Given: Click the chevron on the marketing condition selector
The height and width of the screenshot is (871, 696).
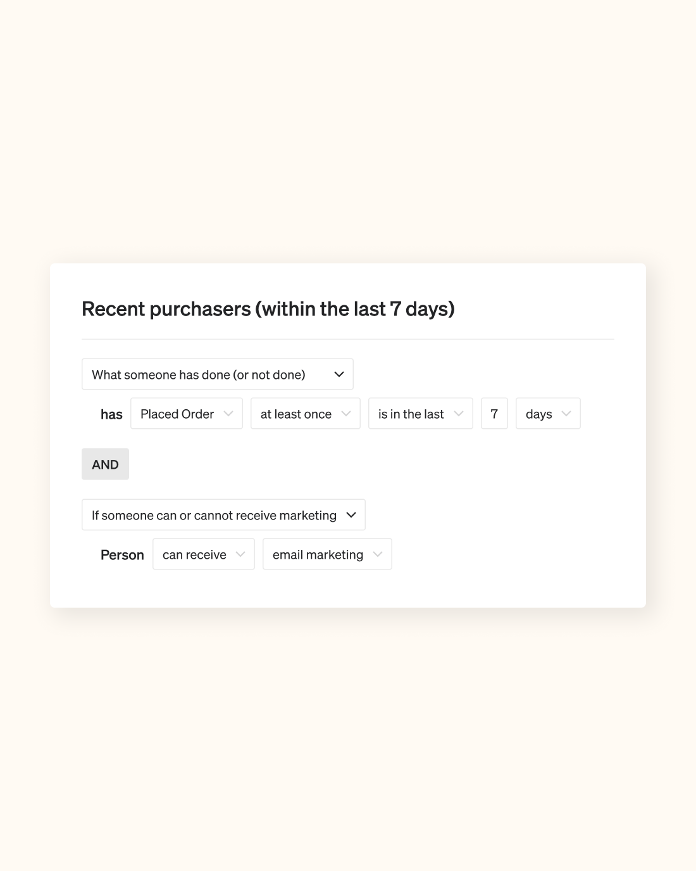Looking at the screenshot, I should [352, 515].
